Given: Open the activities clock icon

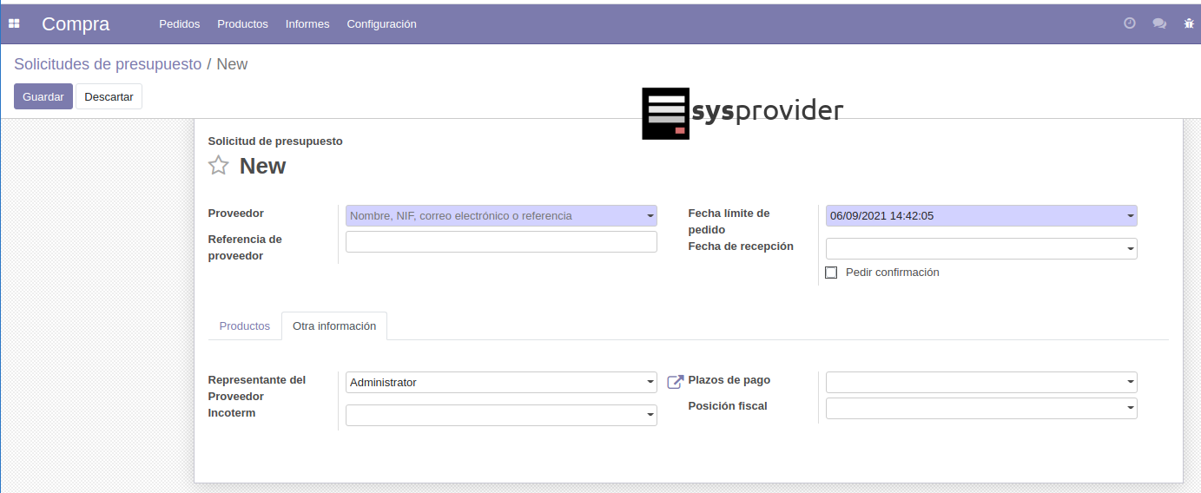Looking at the screenshot, I should coord(1130,23).
